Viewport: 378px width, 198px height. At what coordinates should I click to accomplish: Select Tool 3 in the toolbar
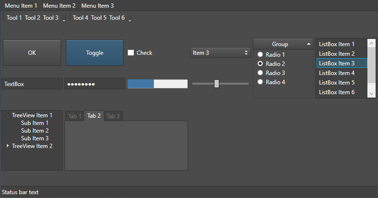pos(50,18)
